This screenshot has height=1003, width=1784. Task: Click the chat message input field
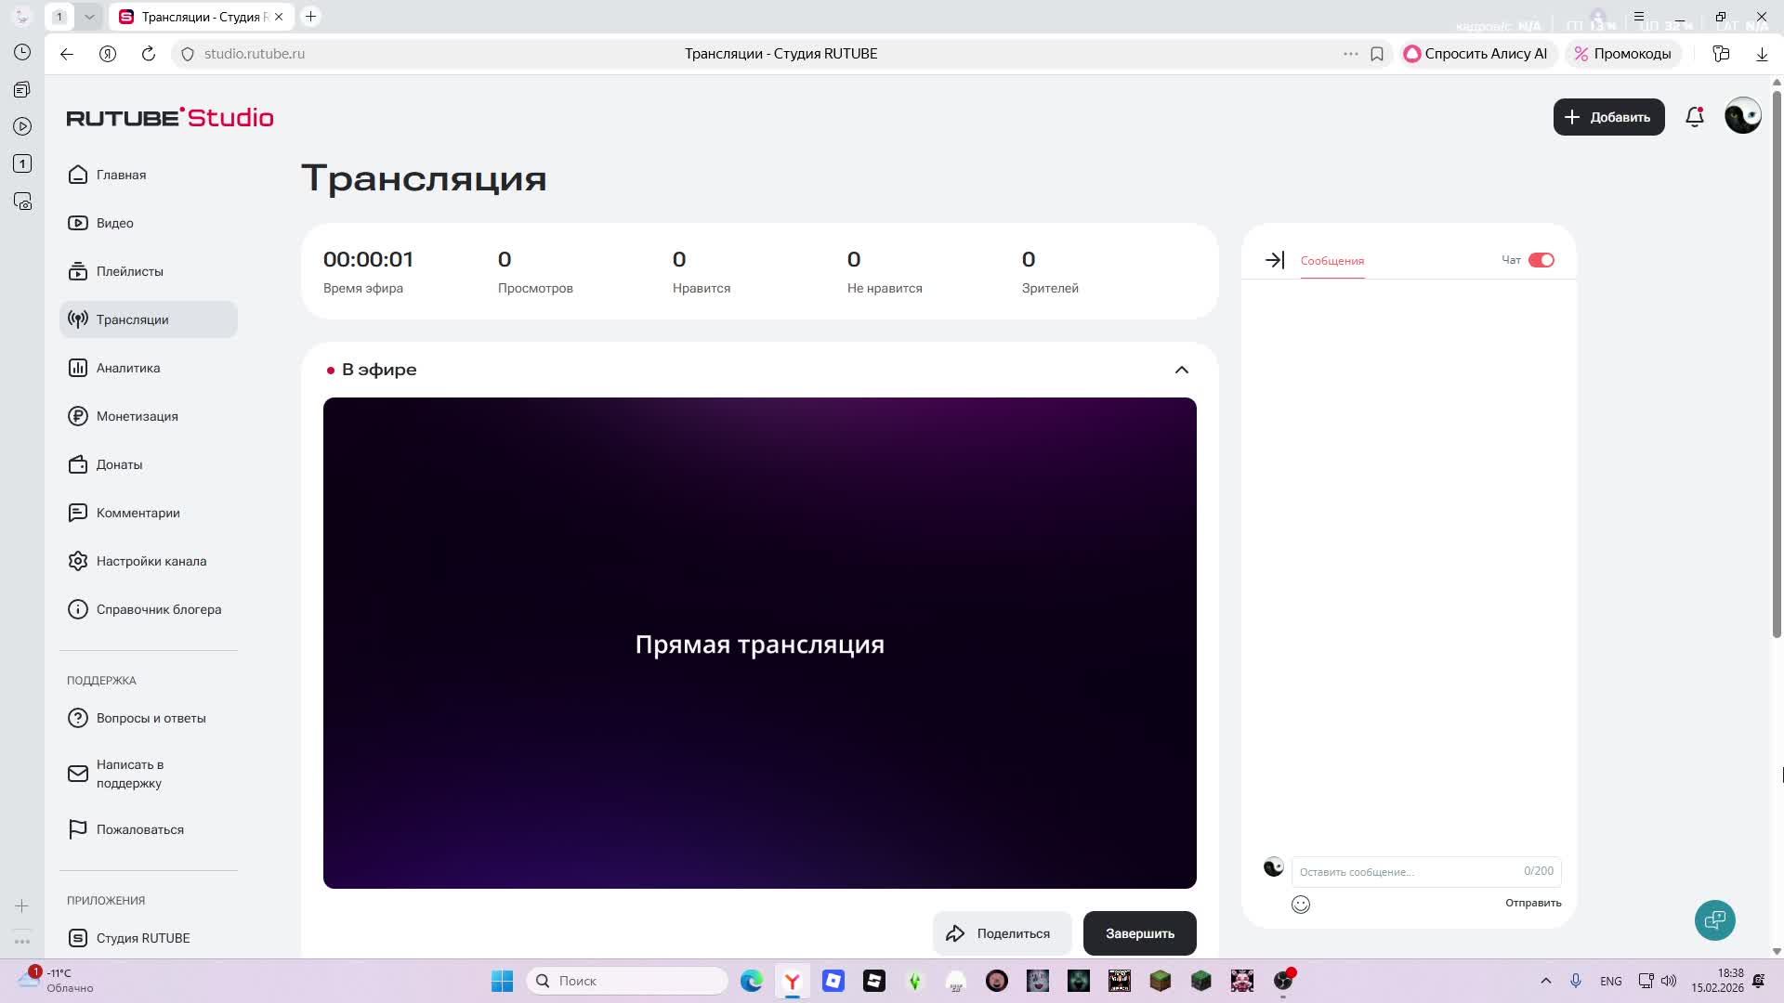pyautogui.click(x=1403, y=871)
